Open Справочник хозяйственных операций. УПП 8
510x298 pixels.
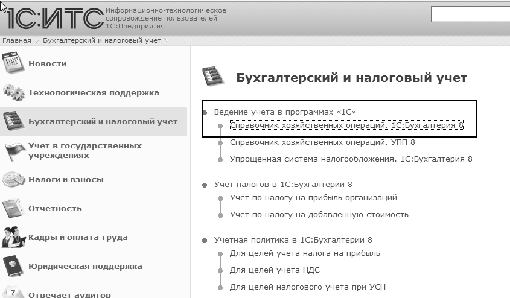tap(322, 142)
